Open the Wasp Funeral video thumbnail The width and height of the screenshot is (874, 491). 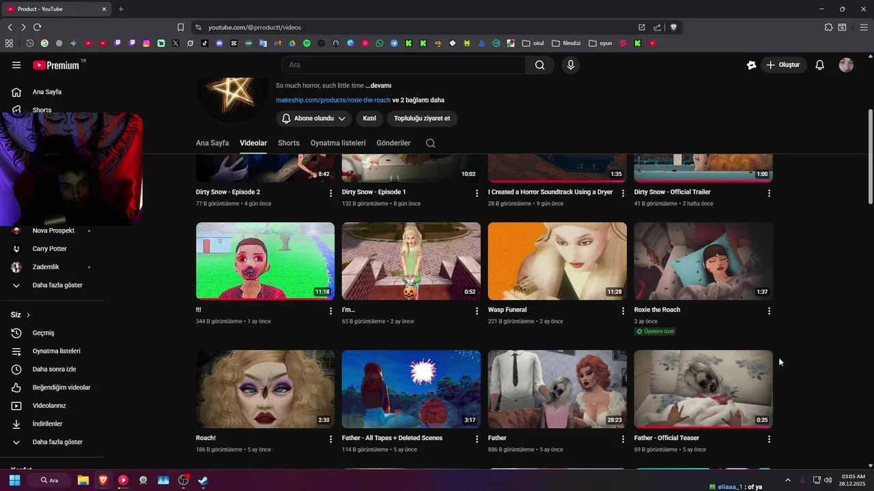pyautogui.click(x=557, y=261)
